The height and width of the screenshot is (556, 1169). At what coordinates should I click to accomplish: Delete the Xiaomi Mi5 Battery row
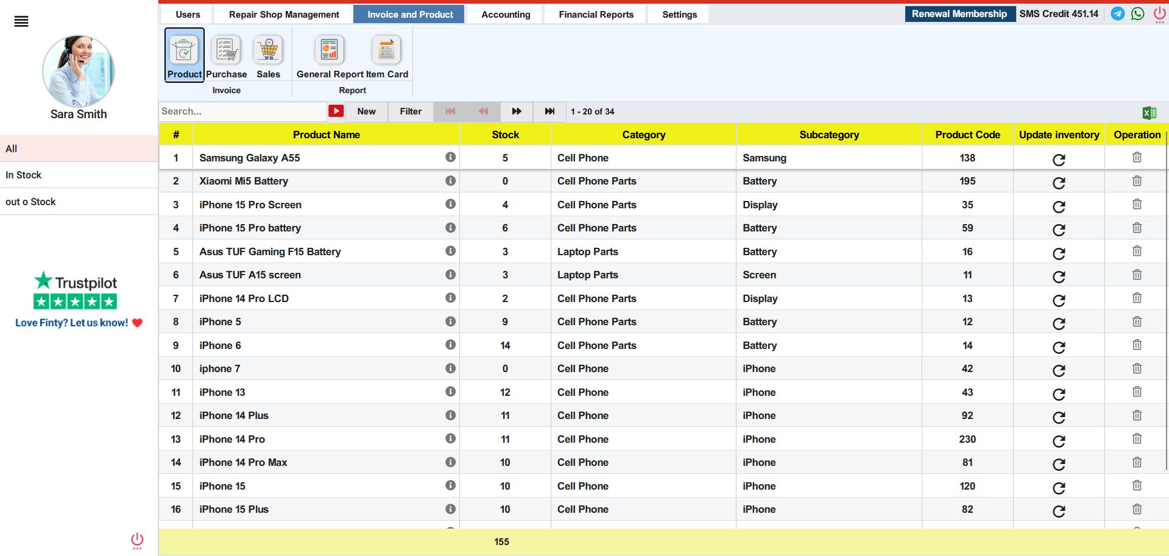1137,181
